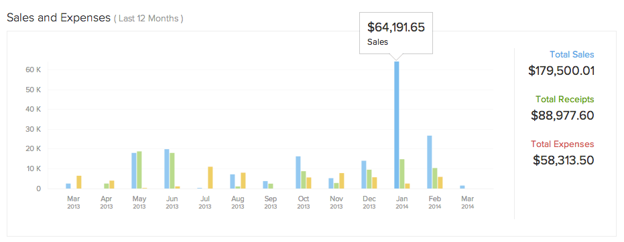The width and height of the screenshot is (624, 242).
Task: Click the blue Sales bar for Dec 2013
Action: pos(364,175)
